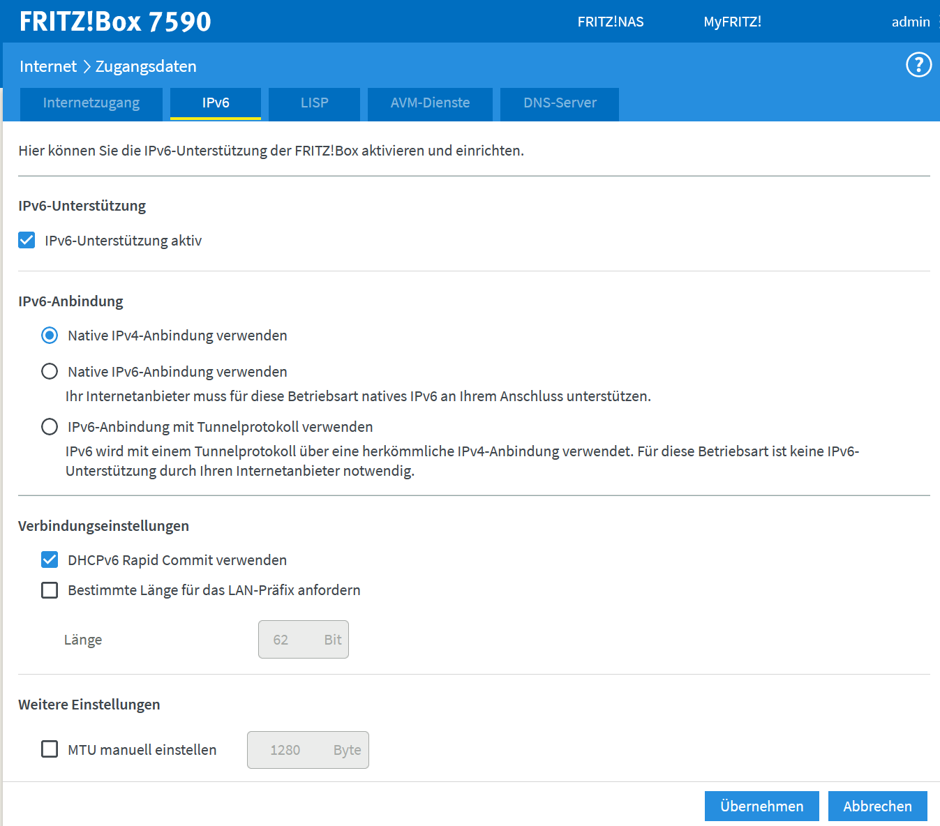The height and width of the screenshot is (826, 940).
Task: Go to the AVM-Dienste tab
Action: (x=430, y=103)
